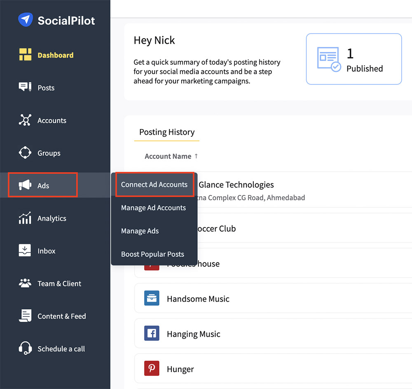Image resolution: width=412 pixels, height=389 pixels.
Task: Select Connect Ad Accounts menu item
Action: coord(154,185)
